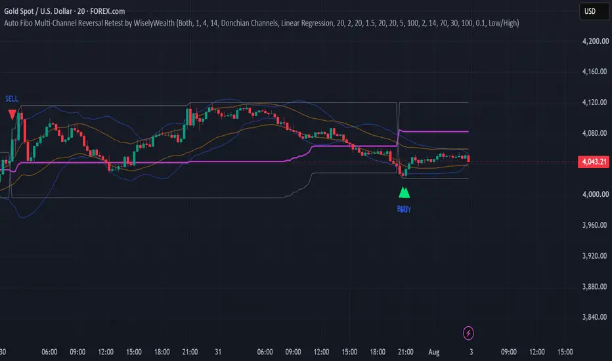Click the last red candle near current price
This screenshot has height=361, width=612.
point(468,158)
